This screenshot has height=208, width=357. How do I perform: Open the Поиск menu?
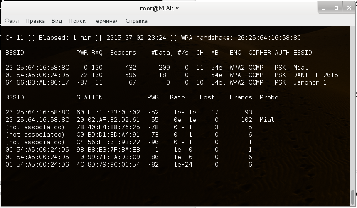(x=77, y=21)
